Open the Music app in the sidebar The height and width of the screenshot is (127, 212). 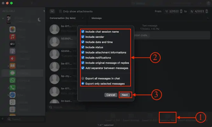pos(12,37)
